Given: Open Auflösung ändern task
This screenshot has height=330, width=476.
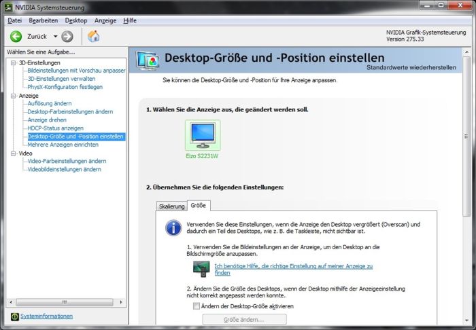Looking at the screenshot, I should [50, 103].
